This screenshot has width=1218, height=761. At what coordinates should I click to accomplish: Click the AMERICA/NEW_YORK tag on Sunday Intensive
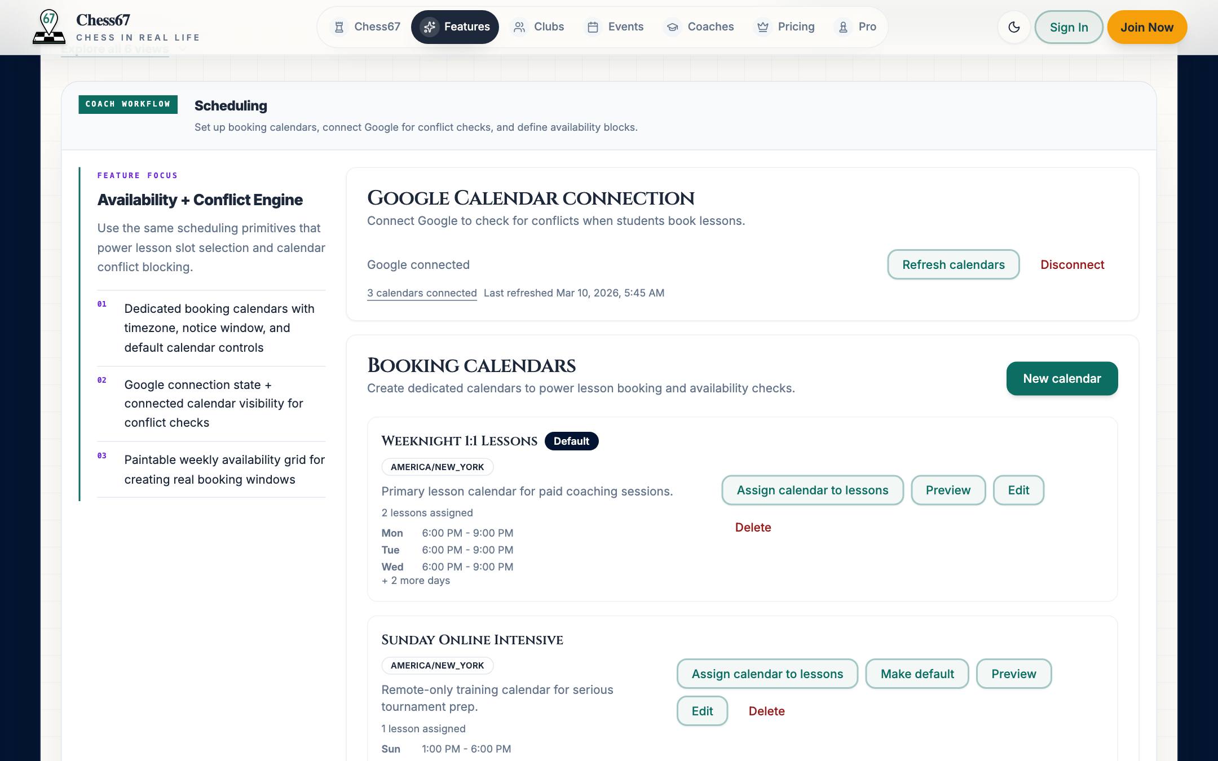point(437,665)
